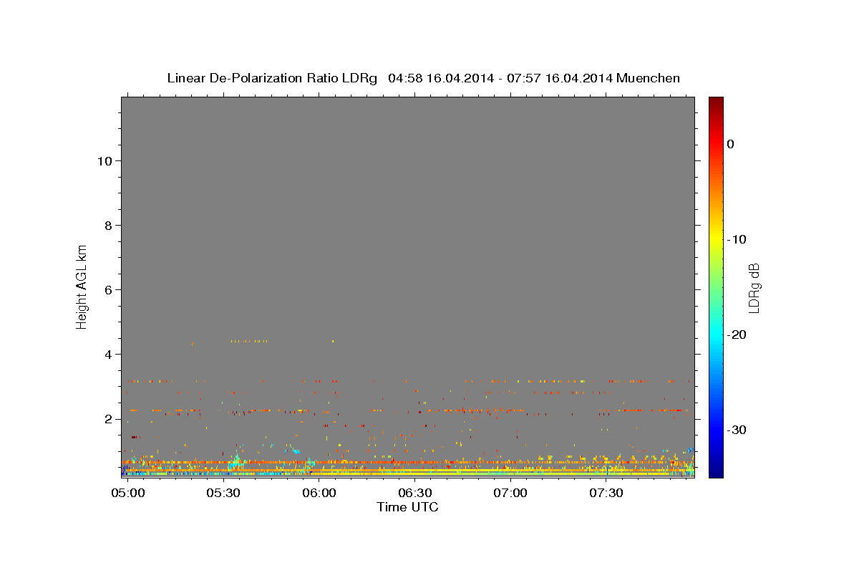Click the height tick label '2'
Screen dimensions: 859x573
107,419
